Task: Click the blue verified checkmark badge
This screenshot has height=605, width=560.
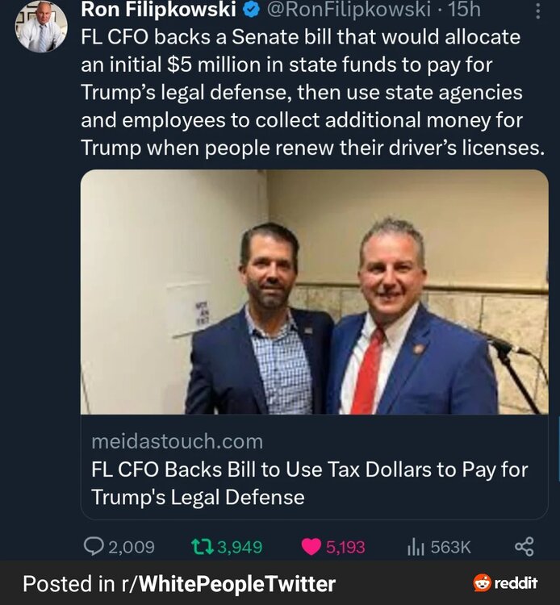Action: click(251, 10)
